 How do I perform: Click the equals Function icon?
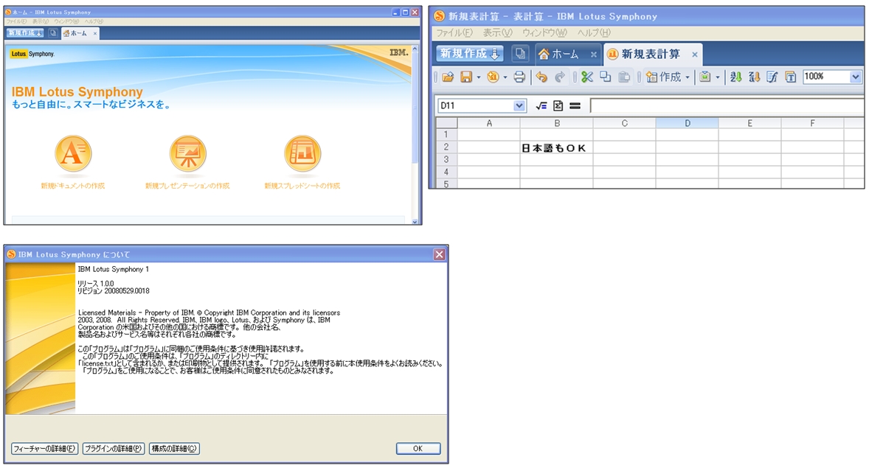pyautogui.click(x=575, y=106)
